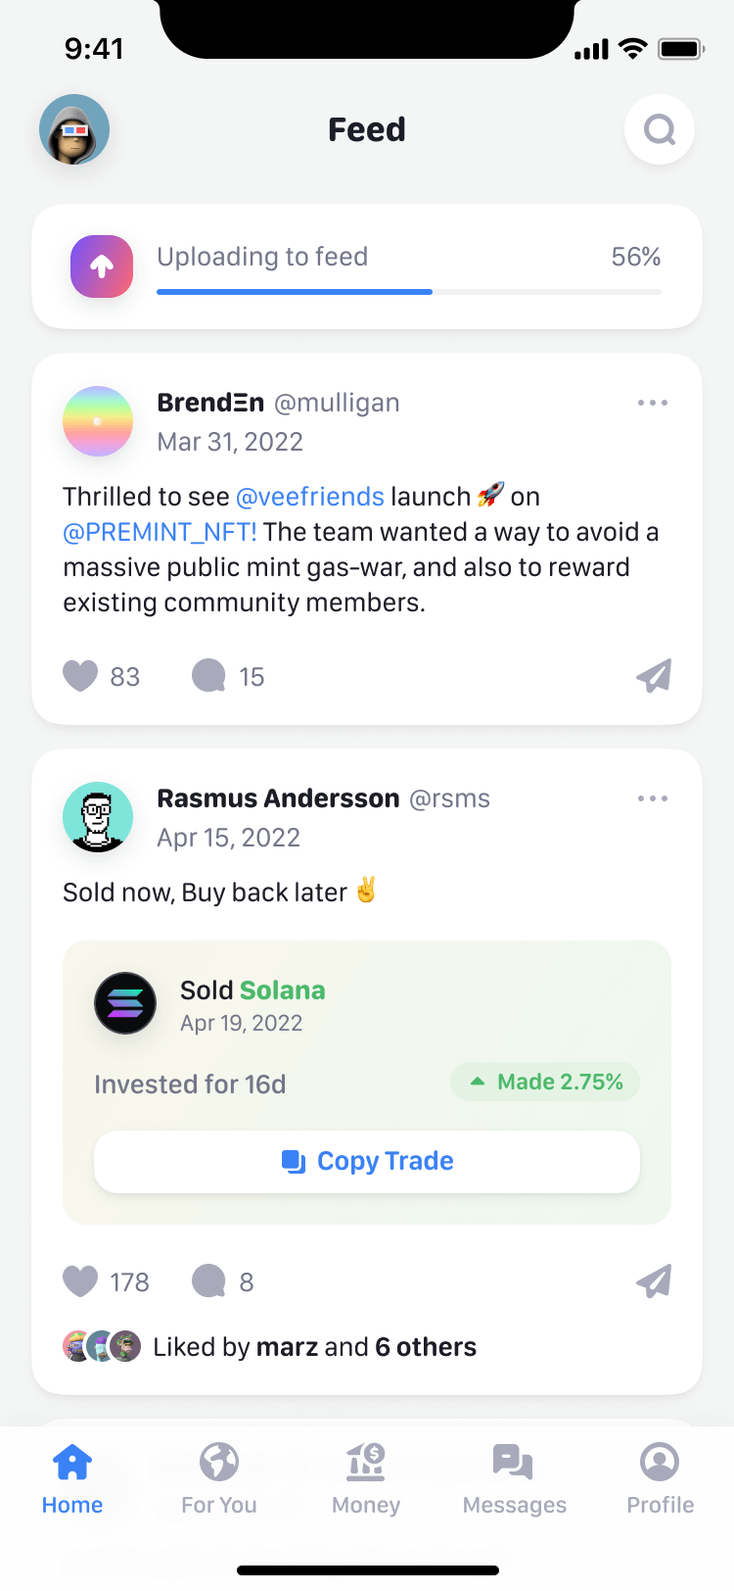Open your avatar in the header
This screenshot has width=734, height=1591.
click(x=74, y=129)
